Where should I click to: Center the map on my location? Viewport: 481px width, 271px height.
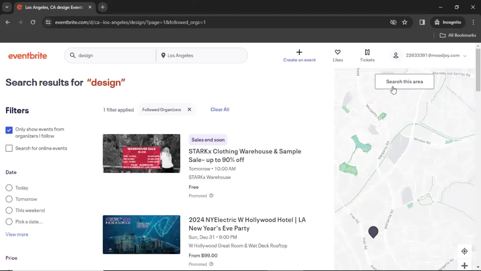(464, 251)
